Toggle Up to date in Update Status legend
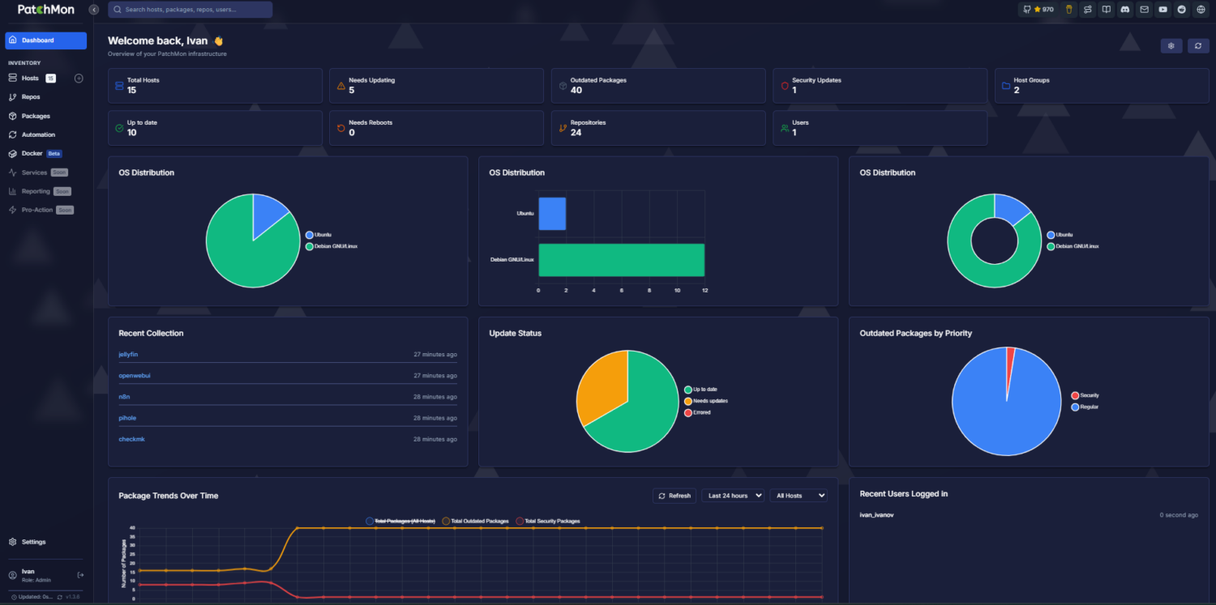The width and height of the screenshot is (1216, 605). click(700, 390)
